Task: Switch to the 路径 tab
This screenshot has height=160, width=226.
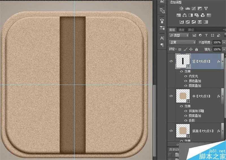Action: tap(191, 30)
